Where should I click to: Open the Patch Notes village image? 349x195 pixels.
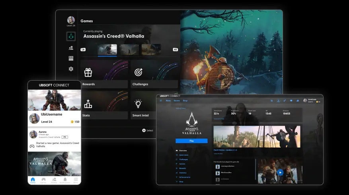pyautogui.click(x=257, y=136)
